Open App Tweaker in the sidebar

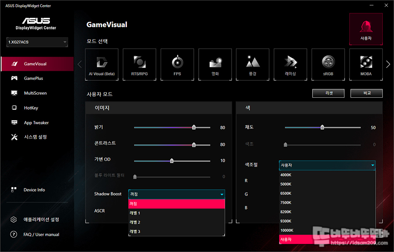(x=37, y=123)
